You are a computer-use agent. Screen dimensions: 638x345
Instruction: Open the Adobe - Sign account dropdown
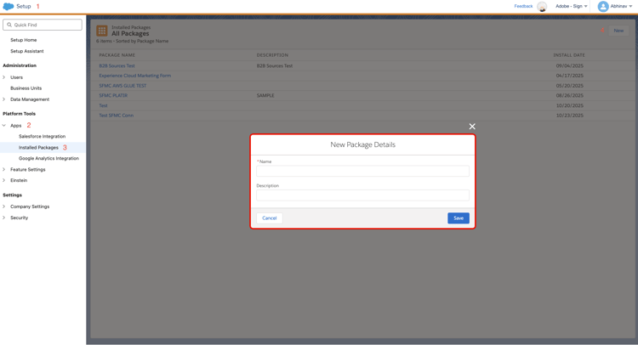click(x=572, y=7)
